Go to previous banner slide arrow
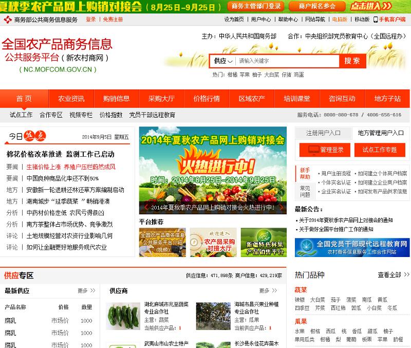The width and height of the screenshot is (411, 348). tap(146, 208)
